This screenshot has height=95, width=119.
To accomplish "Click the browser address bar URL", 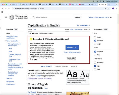I will click(x=30, y=9).
